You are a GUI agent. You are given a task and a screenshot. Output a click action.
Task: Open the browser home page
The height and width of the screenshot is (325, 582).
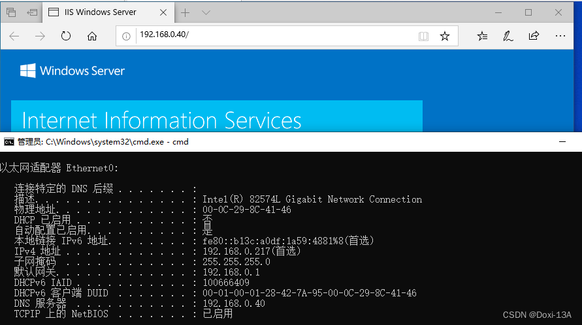coord(92,36)
